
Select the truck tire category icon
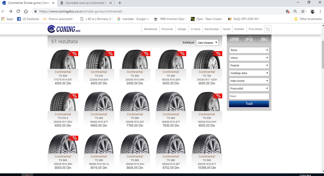coord(234,39)
